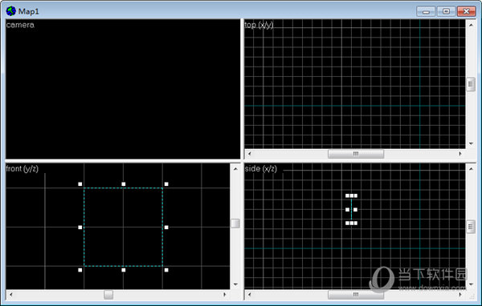Maximize the Map1 window
Screen dimensions: 482x306
tap(446, 11)
